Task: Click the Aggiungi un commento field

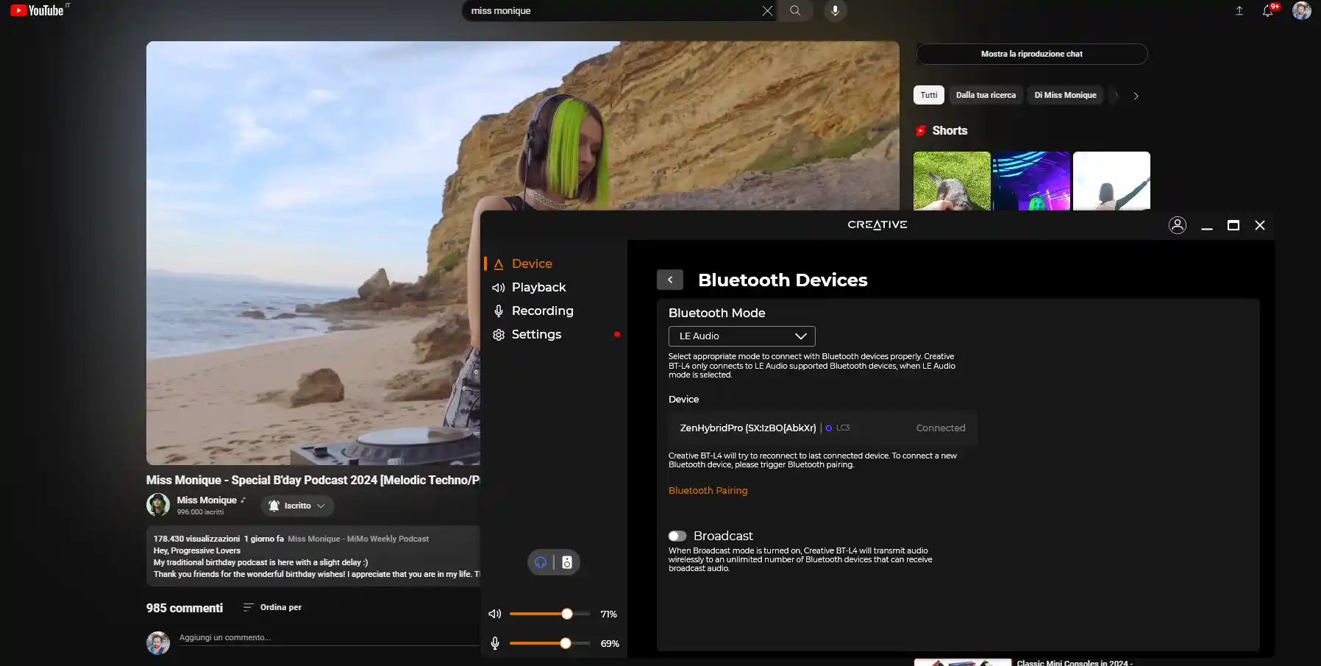Action: pyautogui.click(x=329, y=638)
